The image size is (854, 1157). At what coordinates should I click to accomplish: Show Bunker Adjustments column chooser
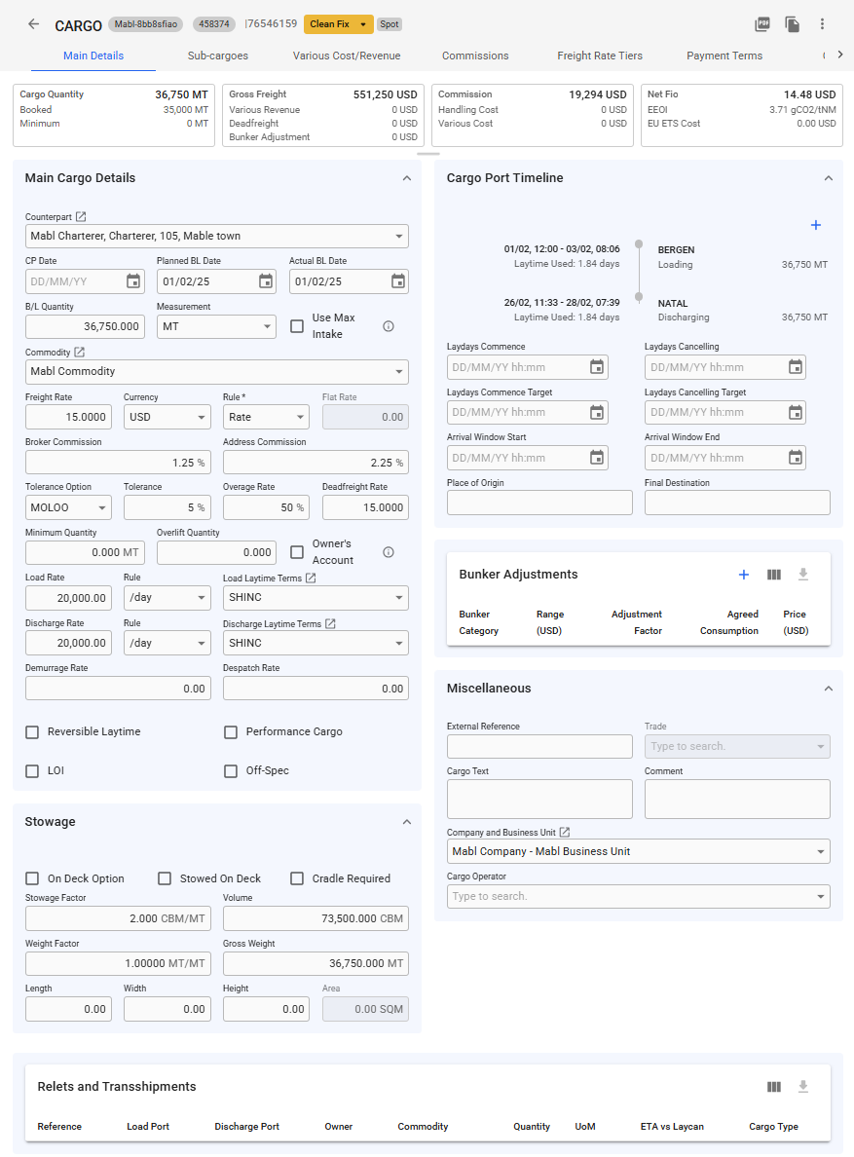[x=774, y=575]
